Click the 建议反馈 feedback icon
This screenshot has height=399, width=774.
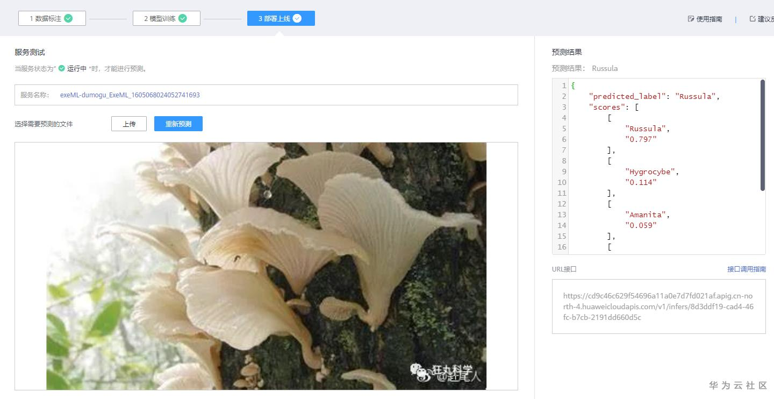click(x=754, y=18)
